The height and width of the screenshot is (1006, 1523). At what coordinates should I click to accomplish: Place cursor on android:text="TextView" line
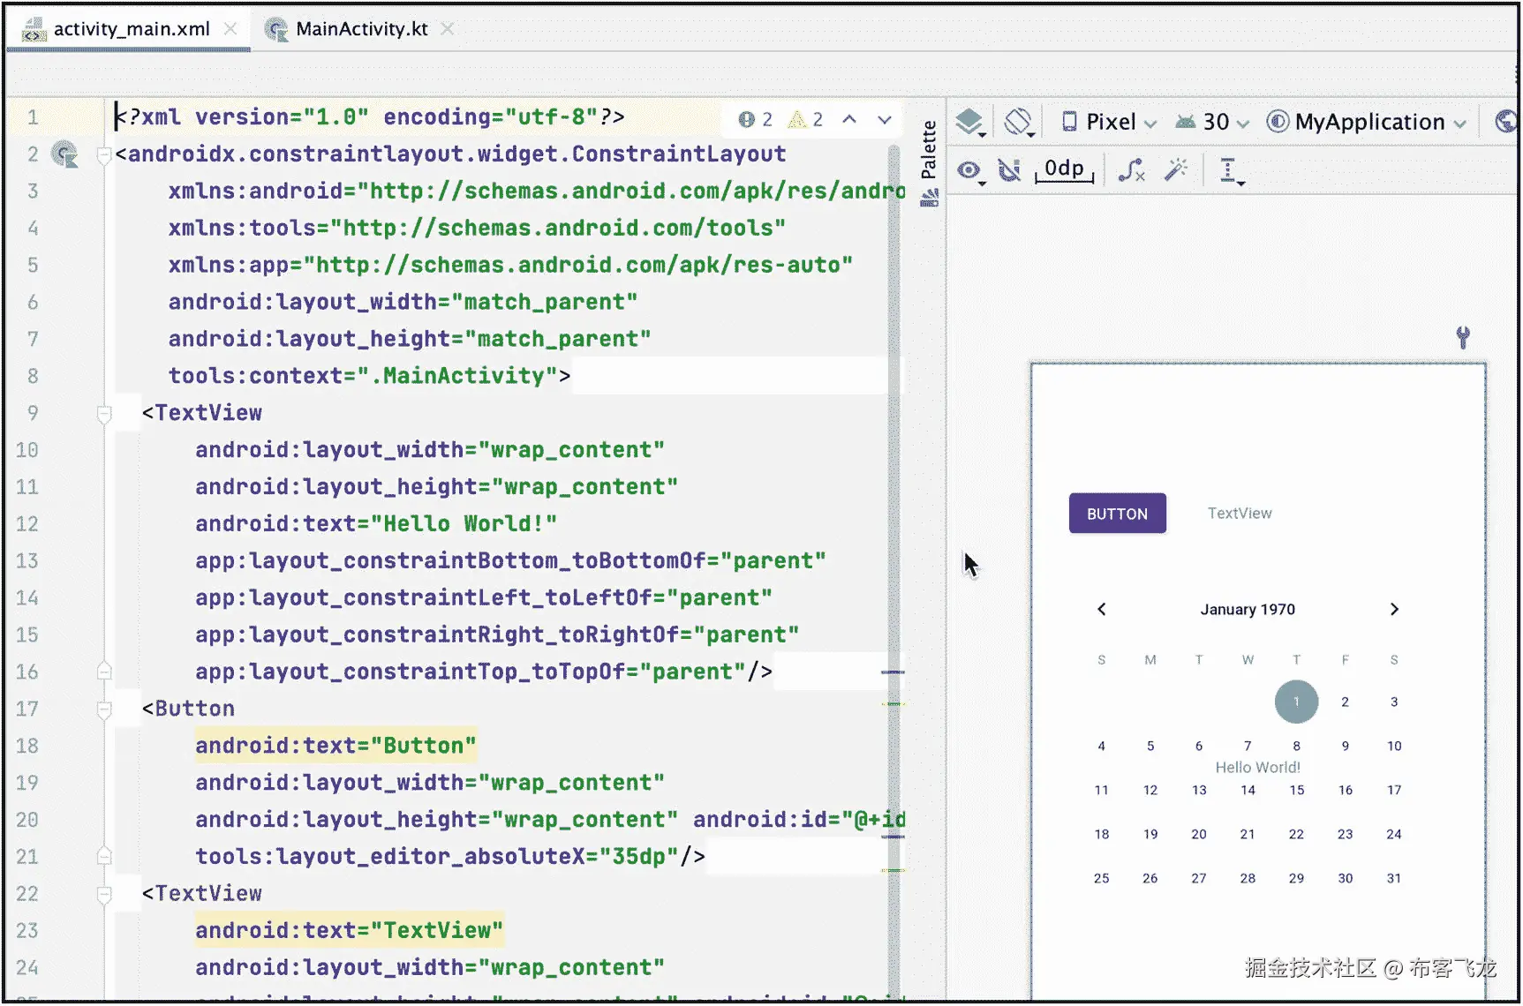point(349,931)
